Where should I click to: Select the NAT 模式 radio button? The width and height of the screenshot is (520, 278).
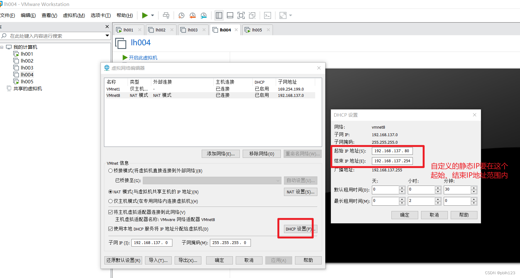point(110,192)
